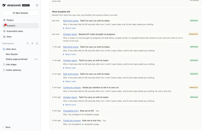
Task: Expand the harbor-gateway workspace
Action: click(x=20, y=70)
